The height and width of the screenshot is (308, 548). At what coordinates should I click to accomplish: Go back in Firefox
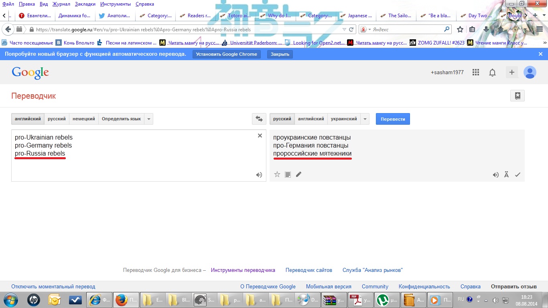(8, 29)
